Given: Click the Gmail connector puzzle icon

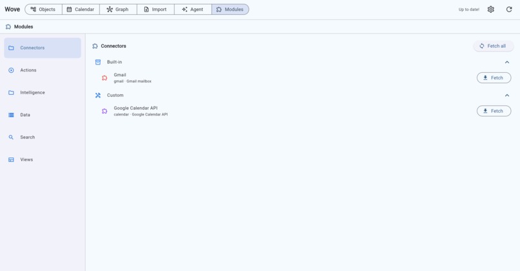Looking at the screenshot, I should [105, 78].
